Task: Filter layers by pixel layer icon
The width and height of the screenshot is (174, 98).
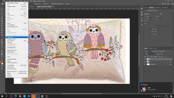Action: click(153, 51)
